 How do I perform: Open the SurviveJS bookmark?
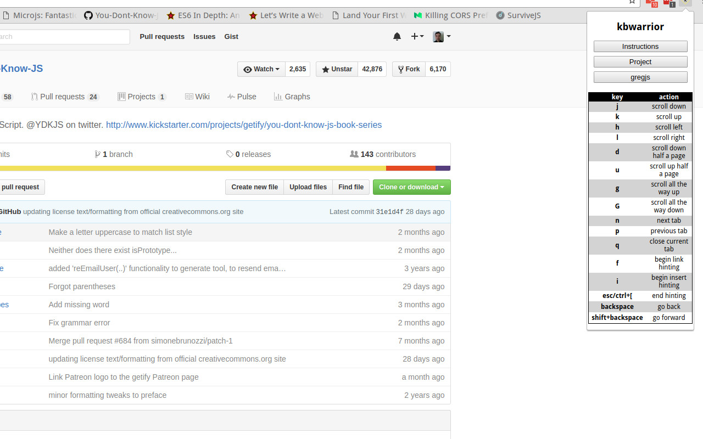(x=518, y=15)
